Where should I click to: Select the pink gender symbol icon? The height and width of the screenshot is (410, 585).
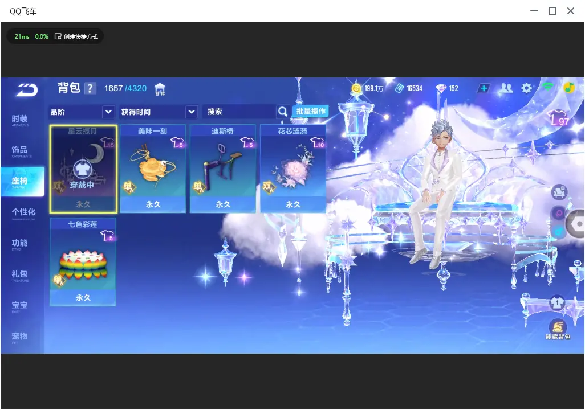tap(559, 213)
